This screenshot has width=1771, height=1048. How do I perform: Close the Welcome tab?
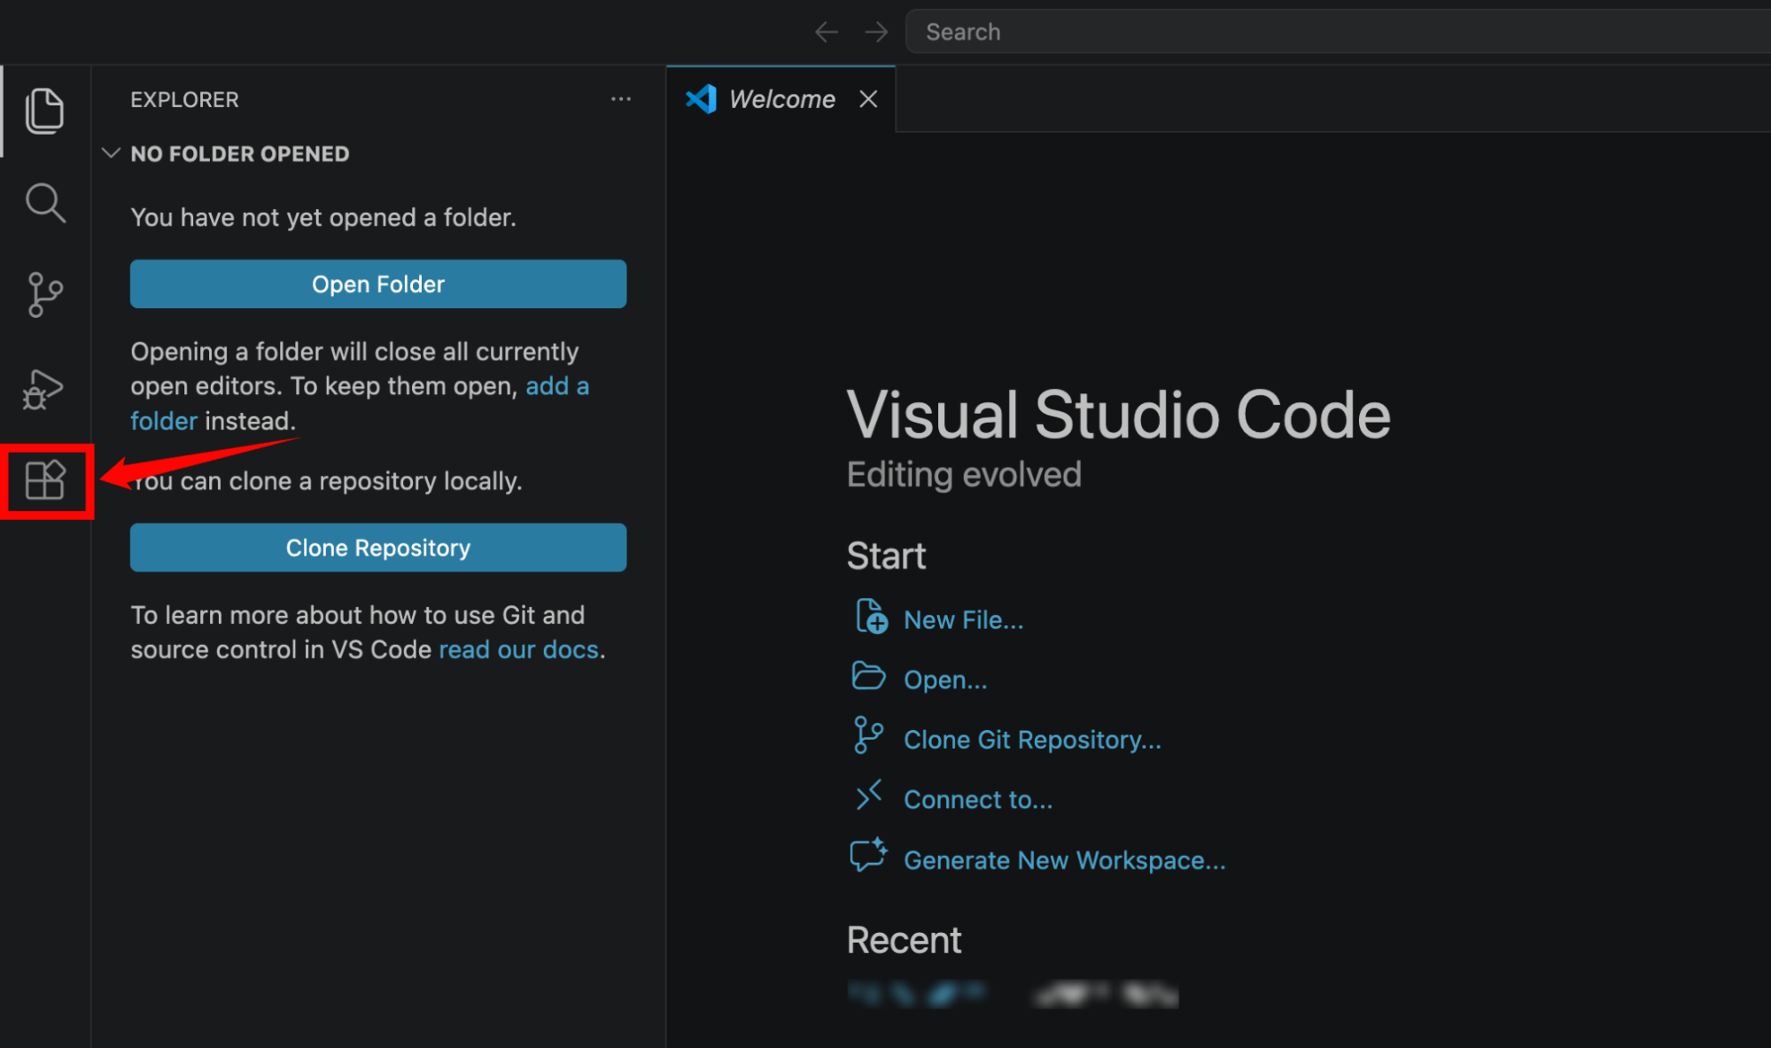coord(868,99)
